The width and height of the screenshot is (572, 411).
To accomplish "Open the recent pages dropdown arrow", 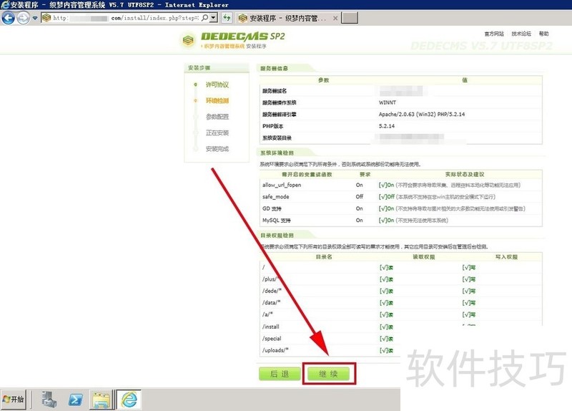I will [34, 18].
